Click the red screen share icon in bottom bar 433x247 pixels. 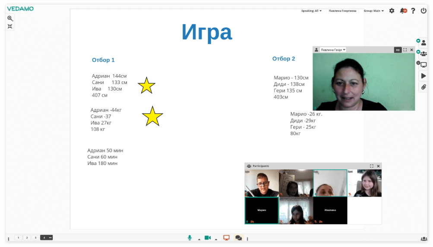pyautogui.click(x=227, y=238)
